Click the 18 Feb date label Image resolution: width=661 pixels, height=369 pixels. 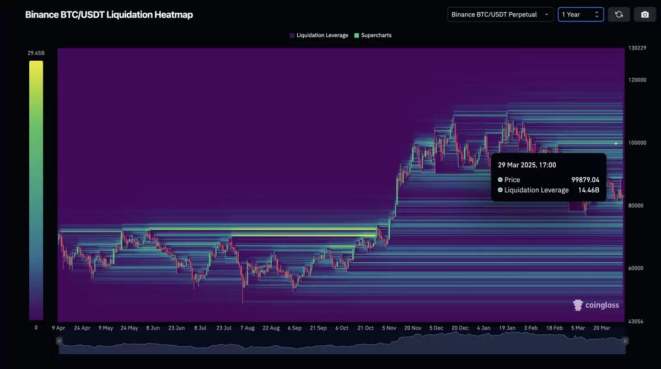click(555, 328)
